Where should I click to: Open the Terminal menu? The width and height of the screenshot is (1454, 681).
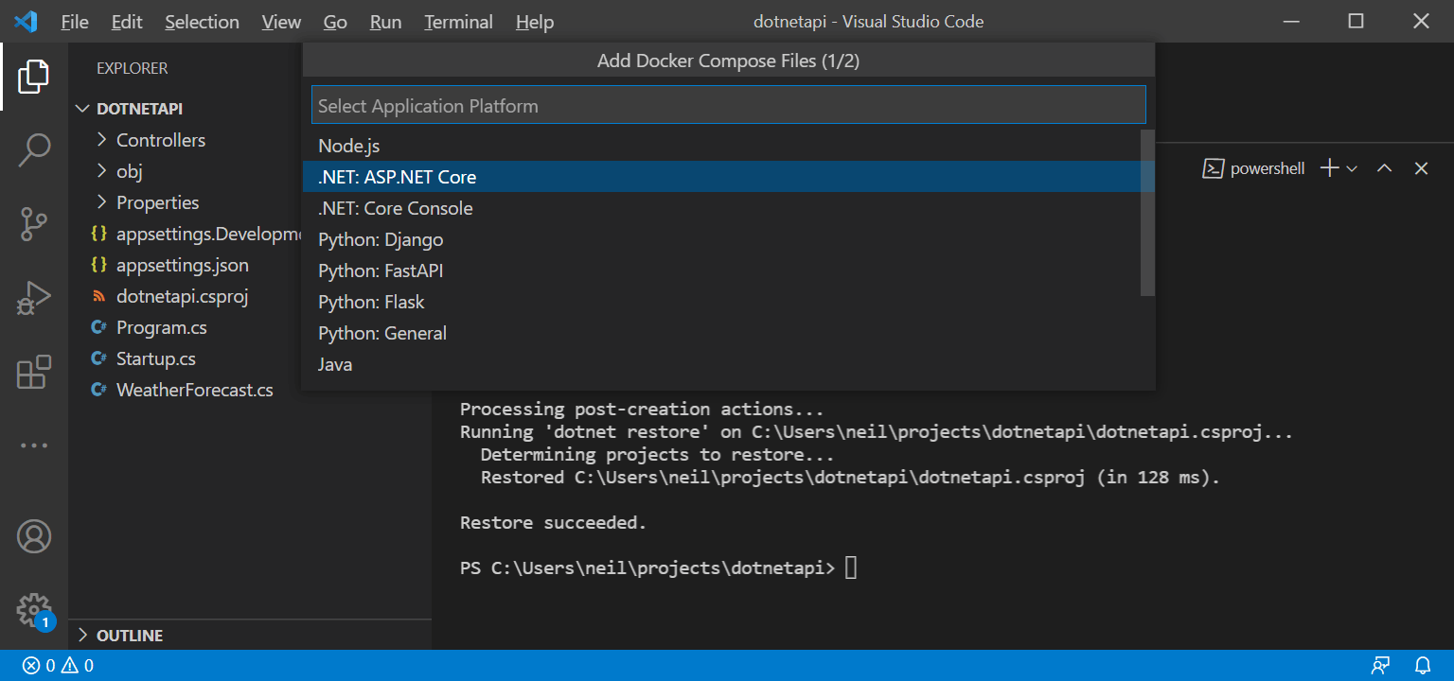[458, 22]
